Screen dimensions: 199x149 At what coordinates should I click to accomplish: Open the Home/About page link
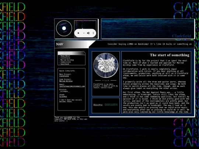tap(65, 56)
